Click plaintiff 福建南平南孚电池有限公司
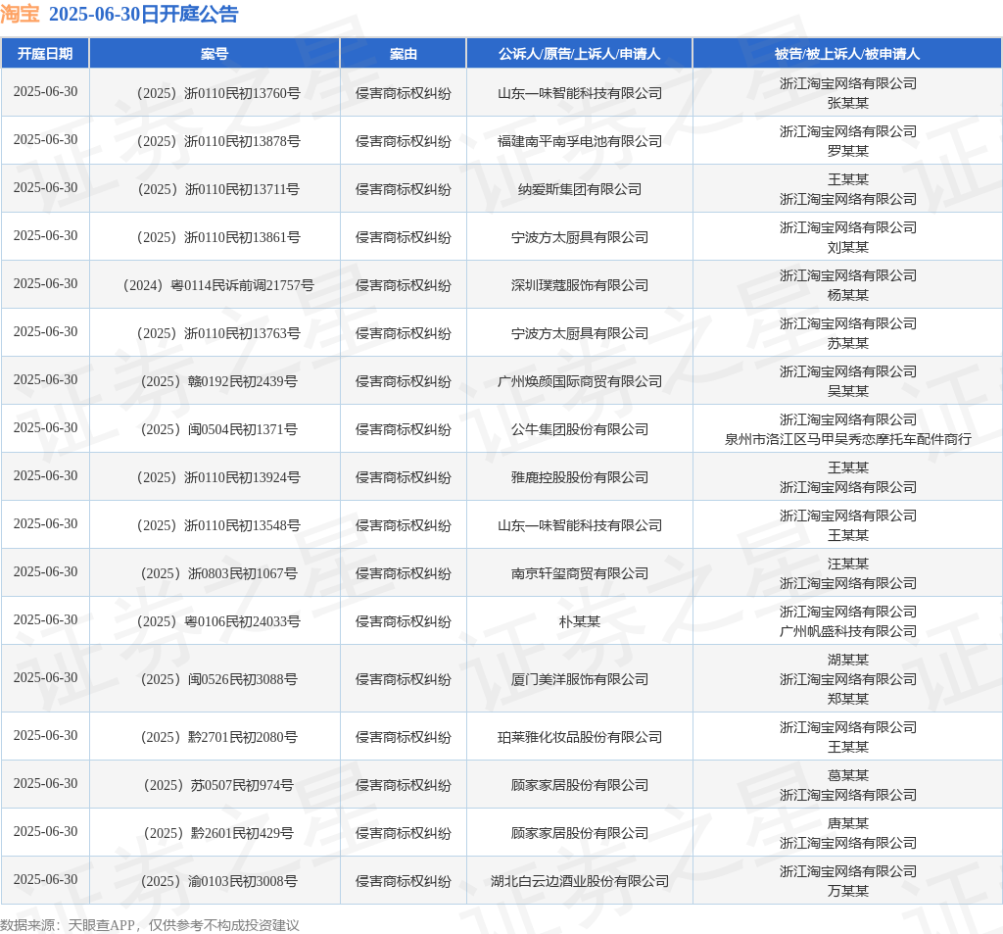This screenshot has height=934, width=1003. point(580,141)
